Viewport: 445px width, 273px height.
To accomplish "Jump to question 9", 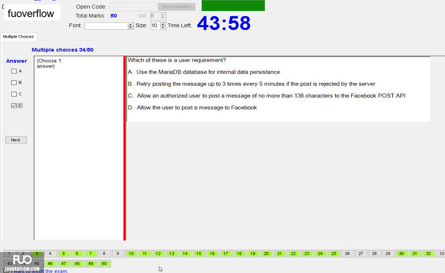I will tap(117, 253).
